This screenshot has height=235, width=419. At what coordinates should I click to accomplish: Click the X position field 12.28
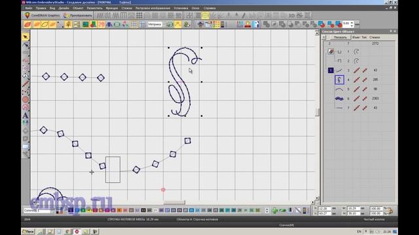(x=325, y=208)
